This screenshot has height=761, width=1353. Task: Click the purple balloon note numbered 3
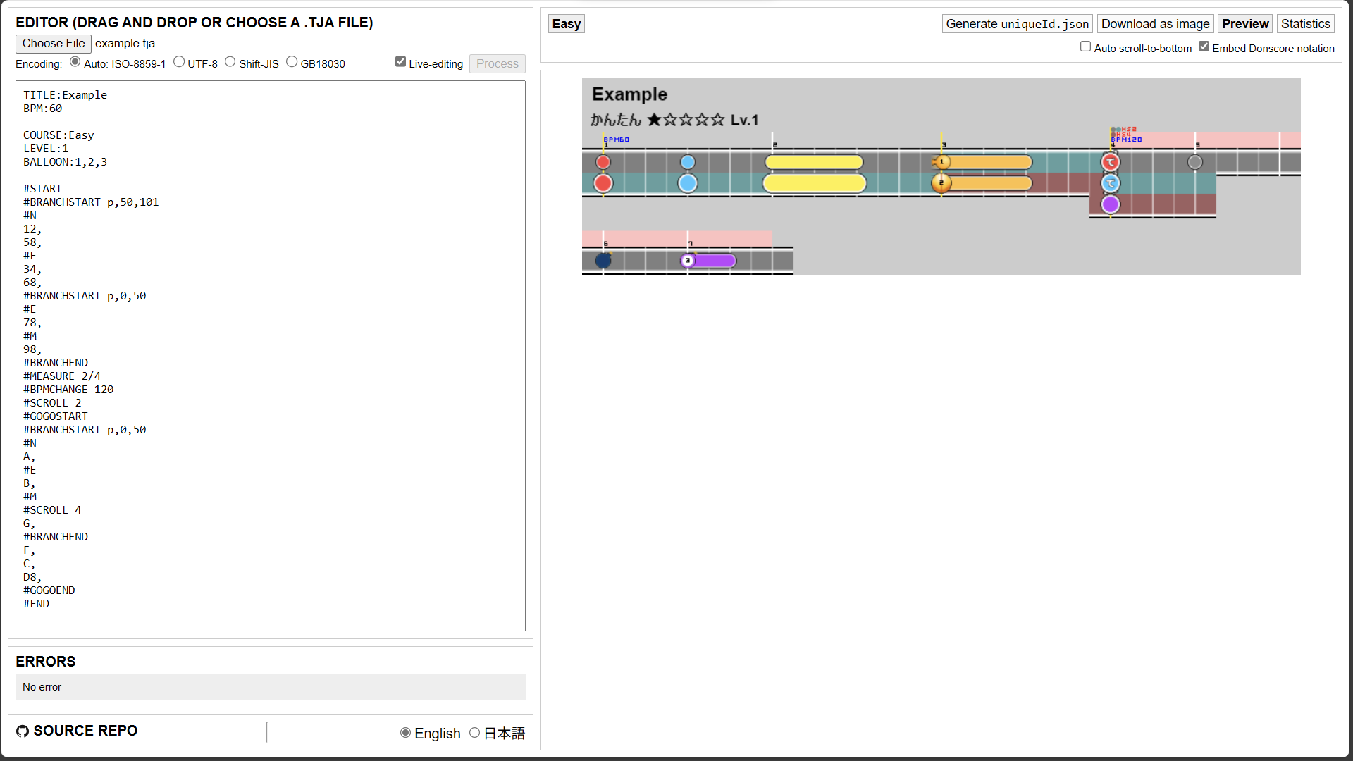(688, 261)
